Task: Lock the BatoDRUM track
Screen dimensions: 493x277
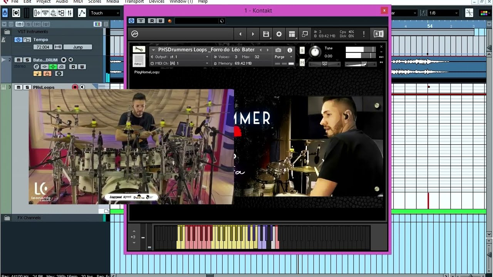Action: point(47,73)
